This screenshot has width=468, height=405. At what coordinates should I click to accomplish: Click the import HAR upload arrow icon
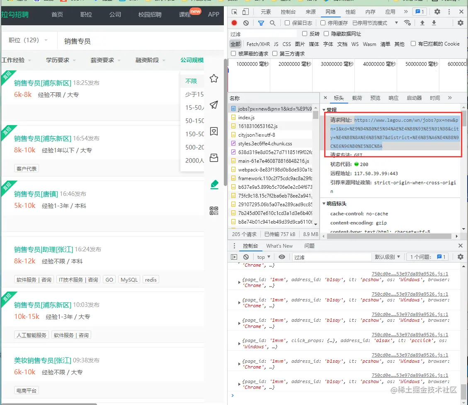pos(422,23)
